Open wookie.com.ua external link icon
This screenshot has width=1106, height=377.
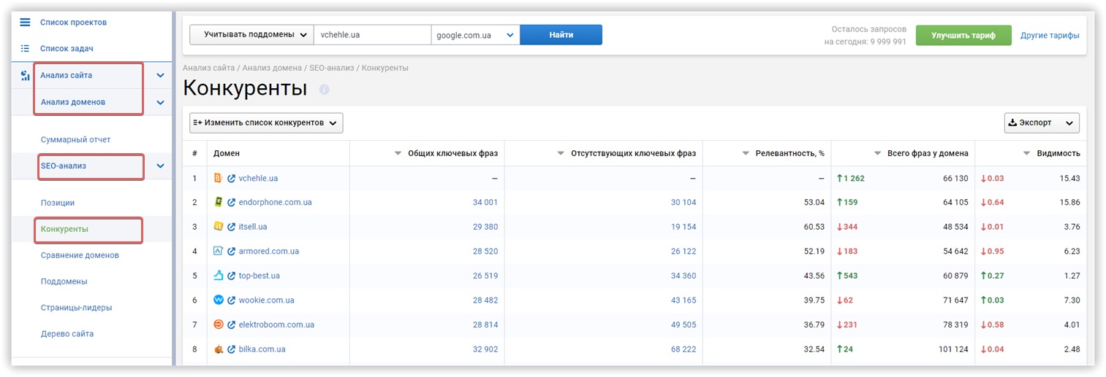232,300
